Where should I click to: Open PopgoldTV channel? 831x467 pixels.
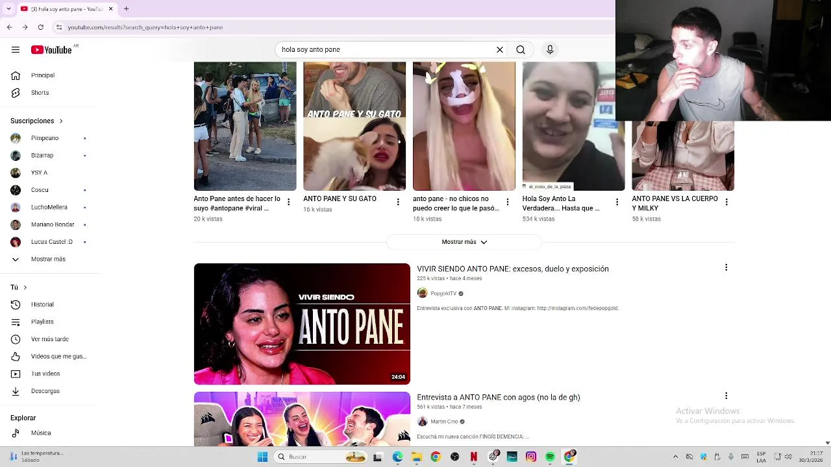coord(443,293)
